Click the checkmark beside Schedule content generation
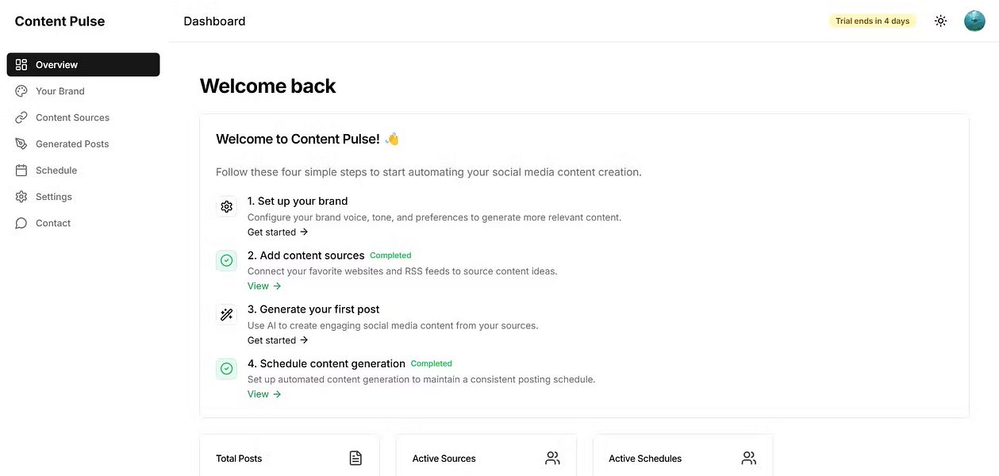The image size is (999, 476). coord(226,368)
